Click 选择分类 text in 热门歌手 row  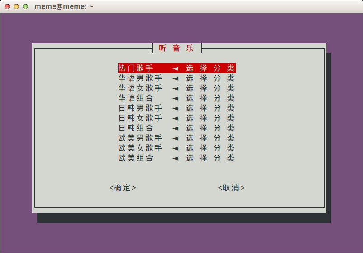210,68
